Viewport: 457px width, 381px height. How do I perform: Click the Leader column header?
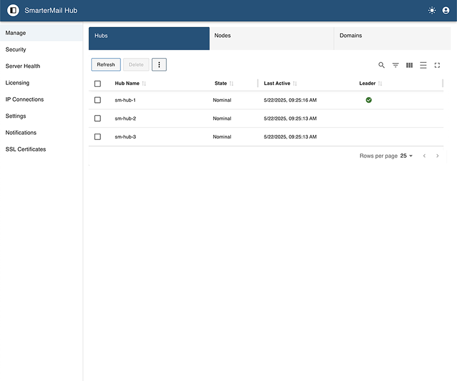click(x=367, y=83)
